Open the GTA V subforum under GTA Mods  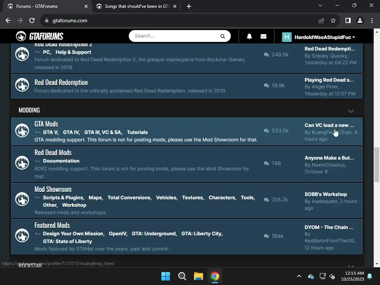pos(50,132)
